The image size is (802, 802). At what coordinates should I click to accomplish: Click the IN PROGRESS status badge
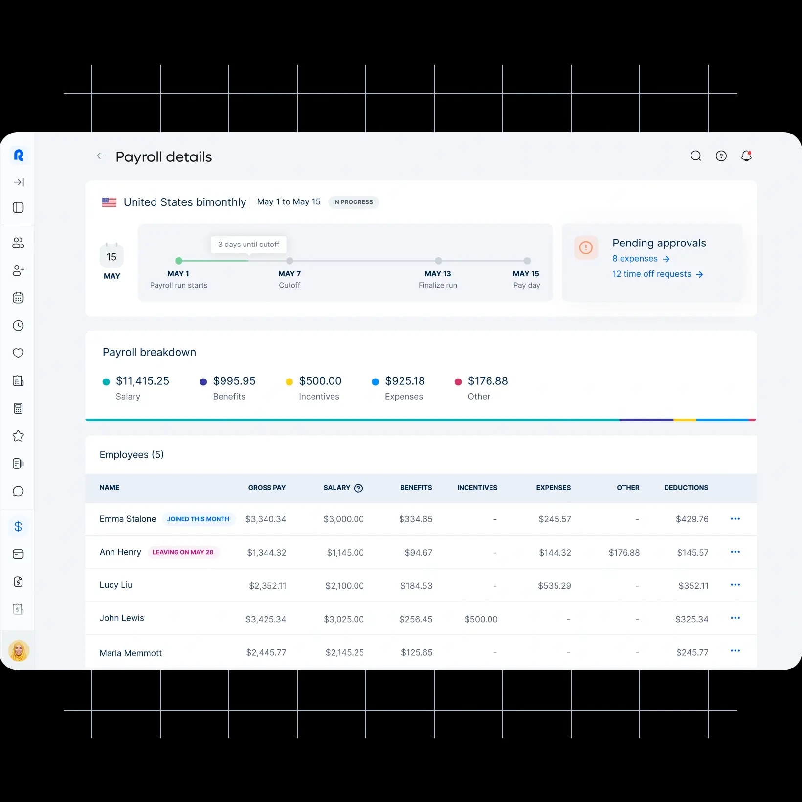(x=353, y=202)
